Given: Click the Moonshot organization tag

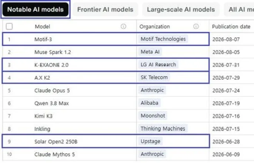Looking at the screenshot, I should 153,116.
